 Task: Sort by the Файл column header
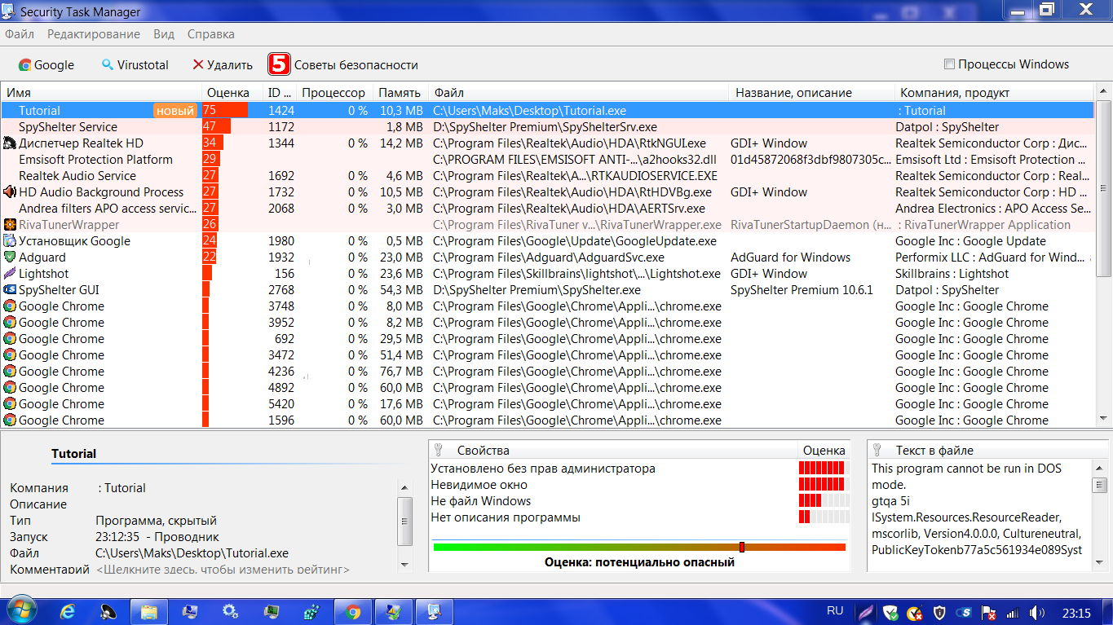[579, 93]
